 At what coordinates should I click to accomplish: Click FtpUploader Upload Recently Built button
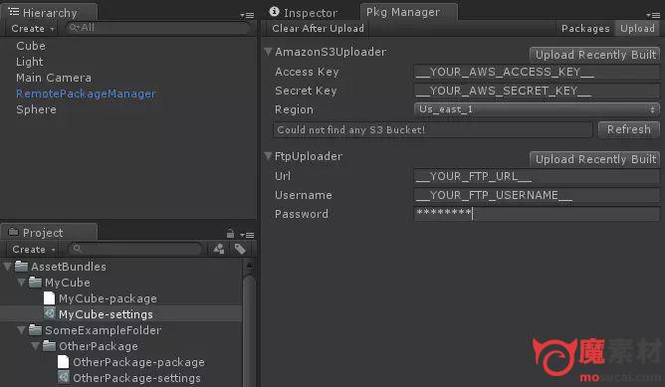tap(595, 159)
